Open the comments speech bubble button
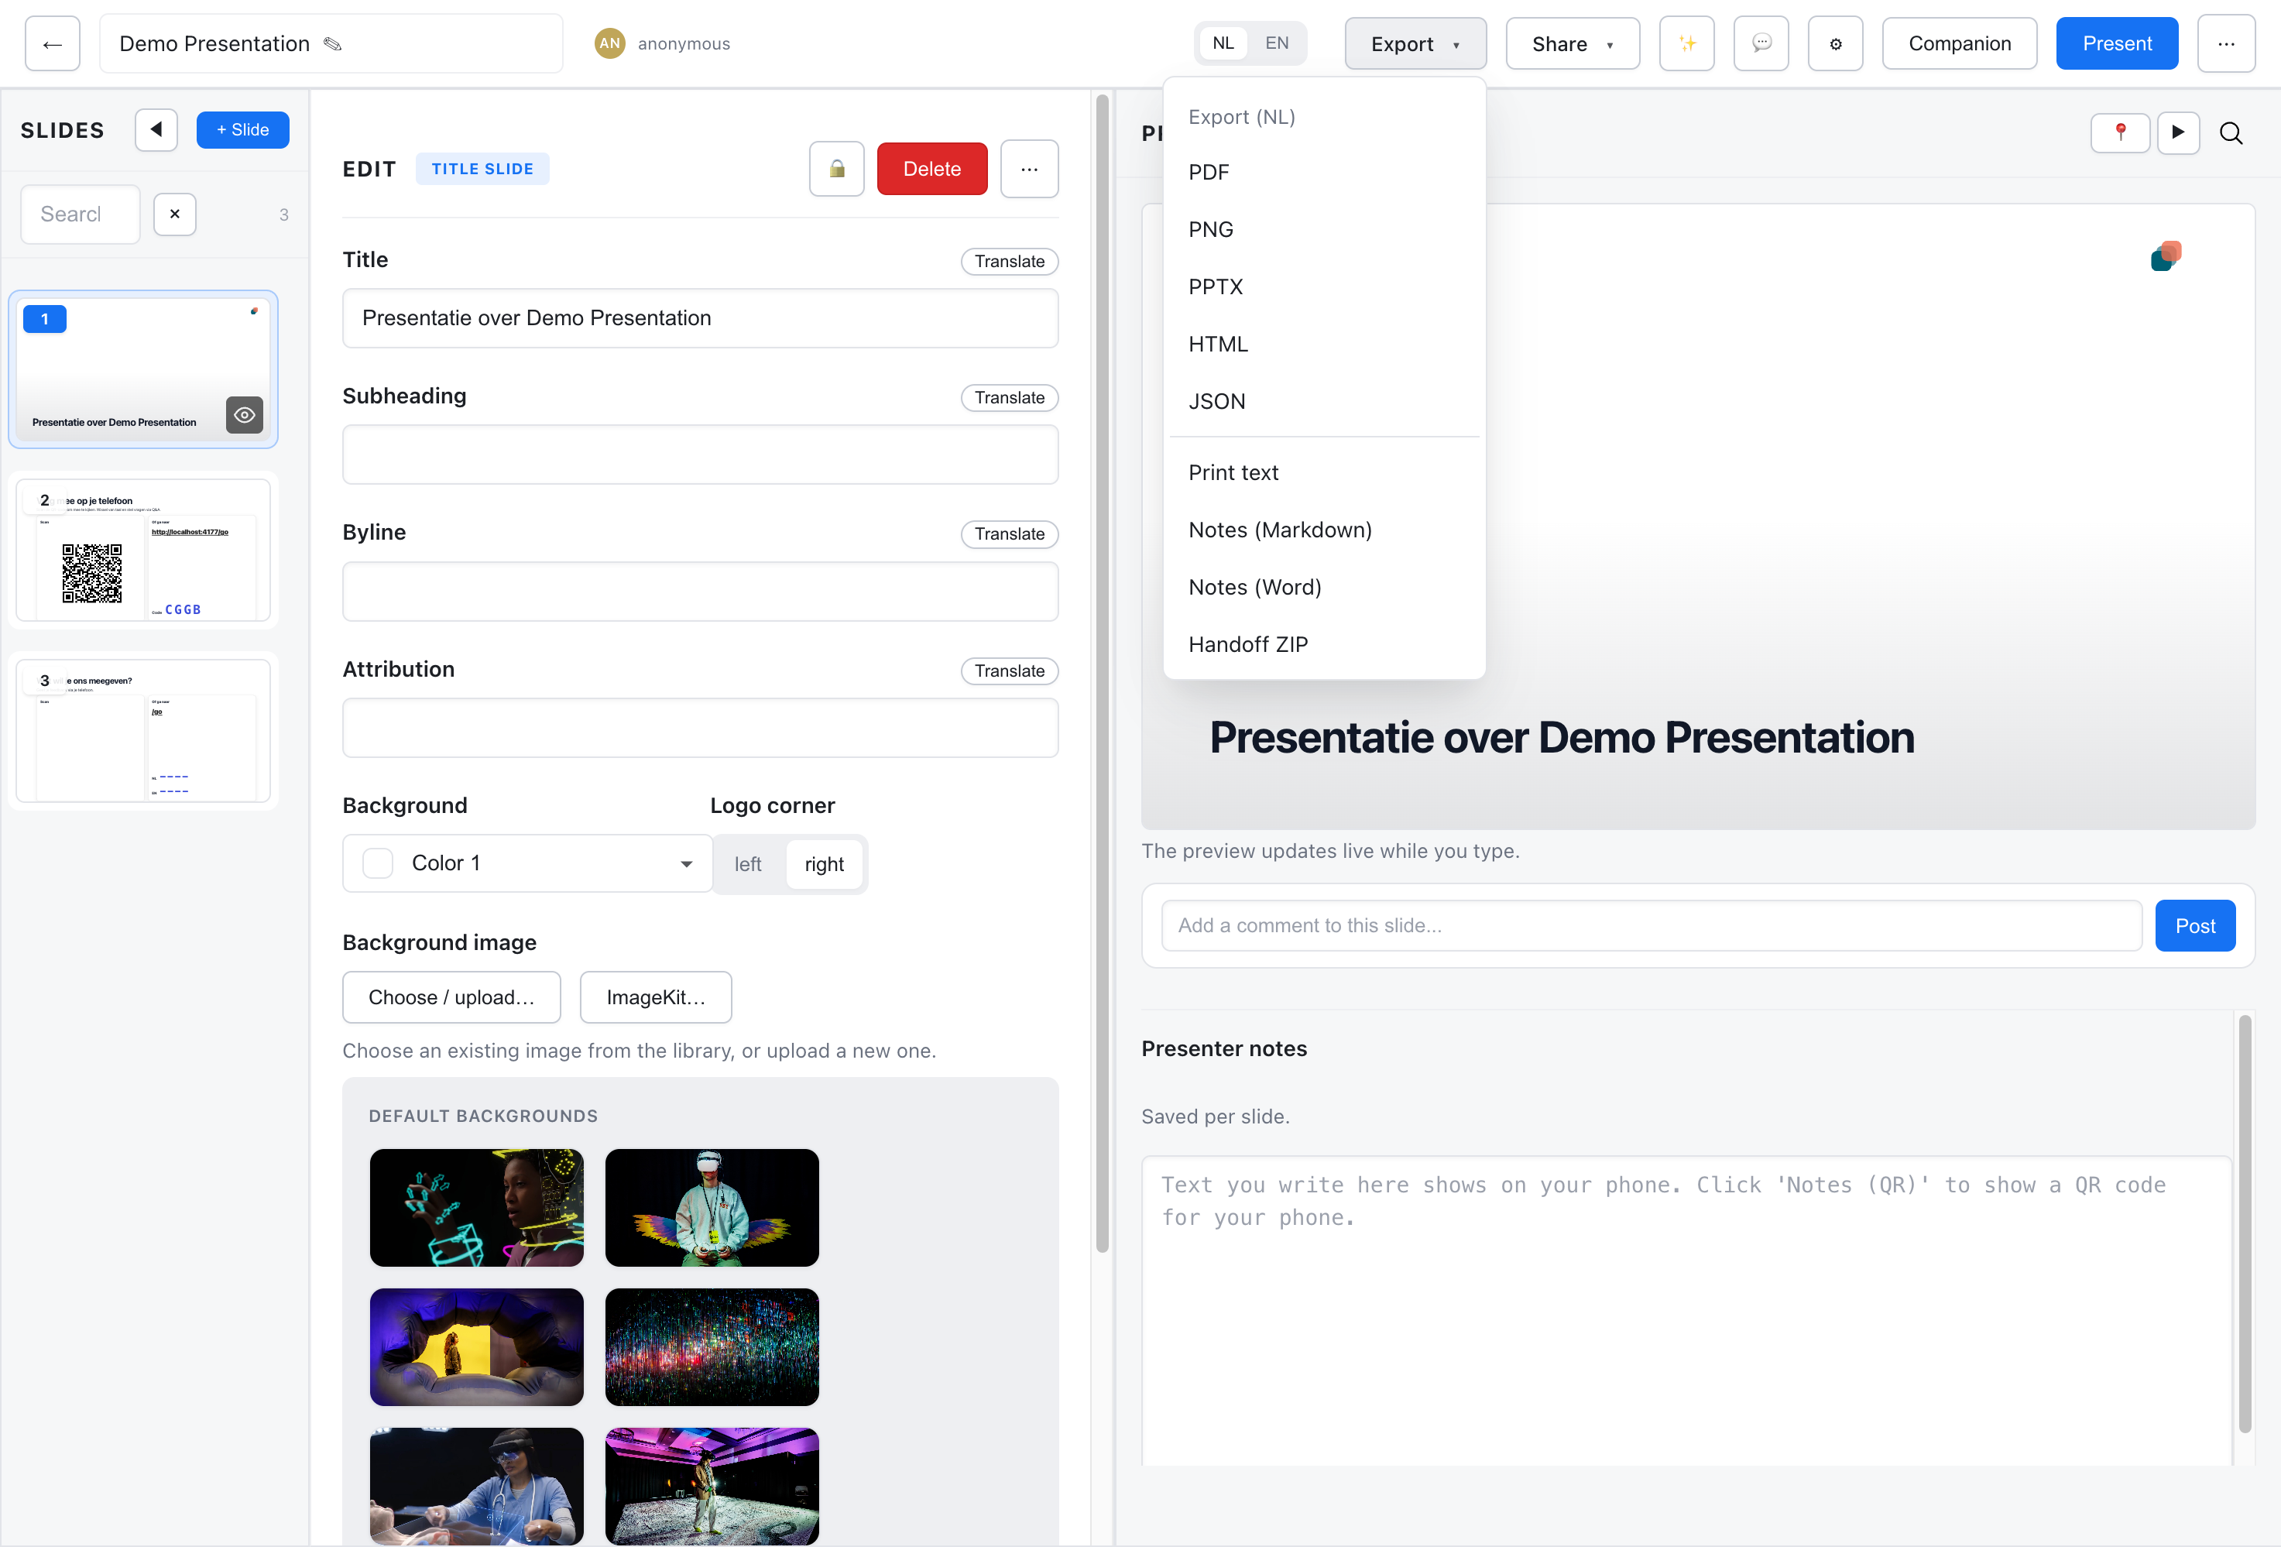Image resolution: width=2281 pixels, height=1547 pixels. (x=1761, y=44)
